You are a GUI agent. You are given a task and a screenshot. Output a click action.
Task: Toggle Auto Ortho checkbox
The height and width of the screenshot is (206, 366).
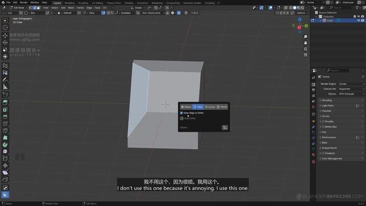point(182,118)
